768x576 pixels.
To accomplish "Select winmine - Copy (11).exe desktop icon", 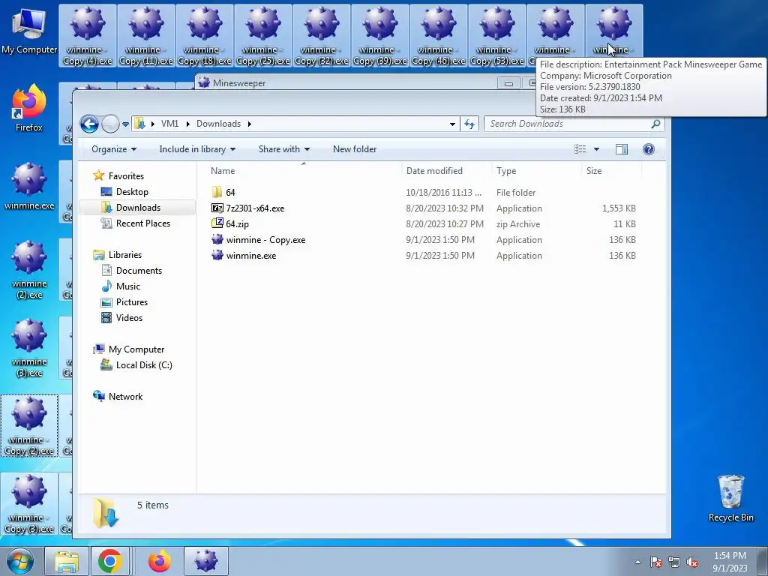I will [146, 35].
